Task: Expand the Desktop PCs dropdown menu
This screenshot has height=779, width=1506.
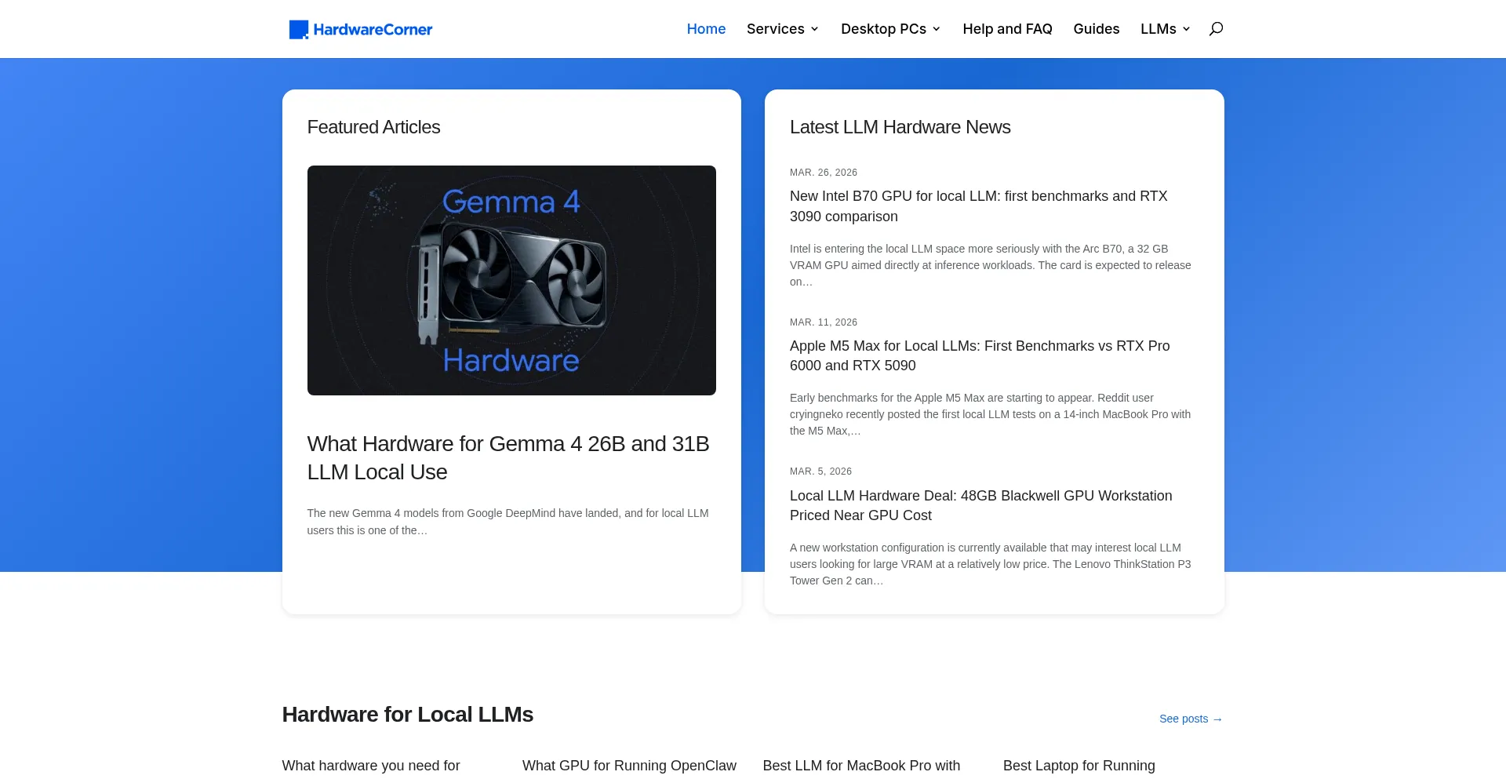Action: click(891, 29)
